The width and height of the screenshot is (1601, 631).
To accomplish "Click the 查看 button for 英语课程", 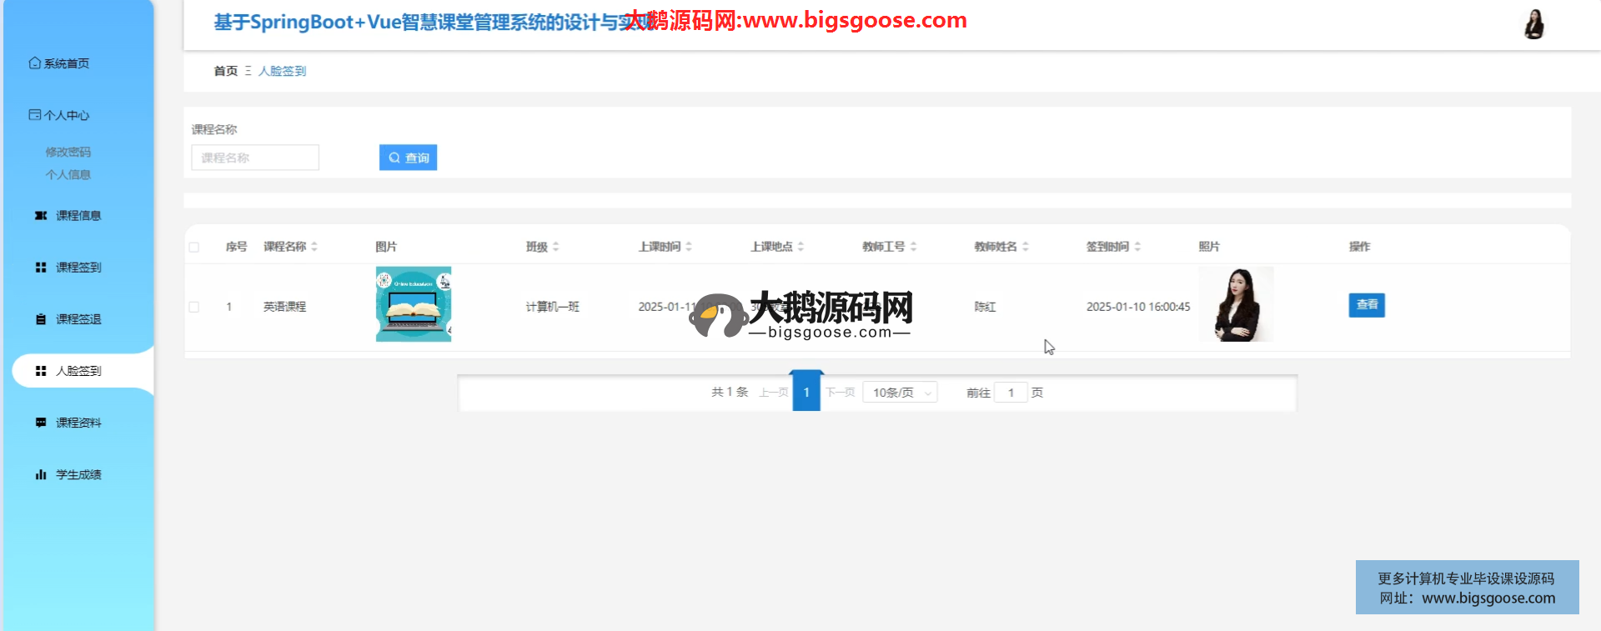I will (1366, 305).
